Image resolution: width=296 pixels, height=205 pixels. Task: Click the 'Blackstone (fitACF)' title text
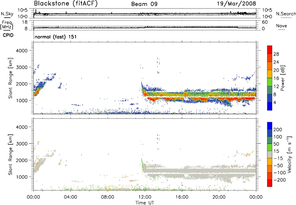66,4
